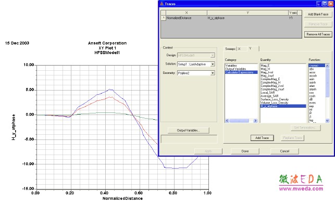Select the Y tab
This screenshot has height=204, width=335.
click(x=250, y=48)
